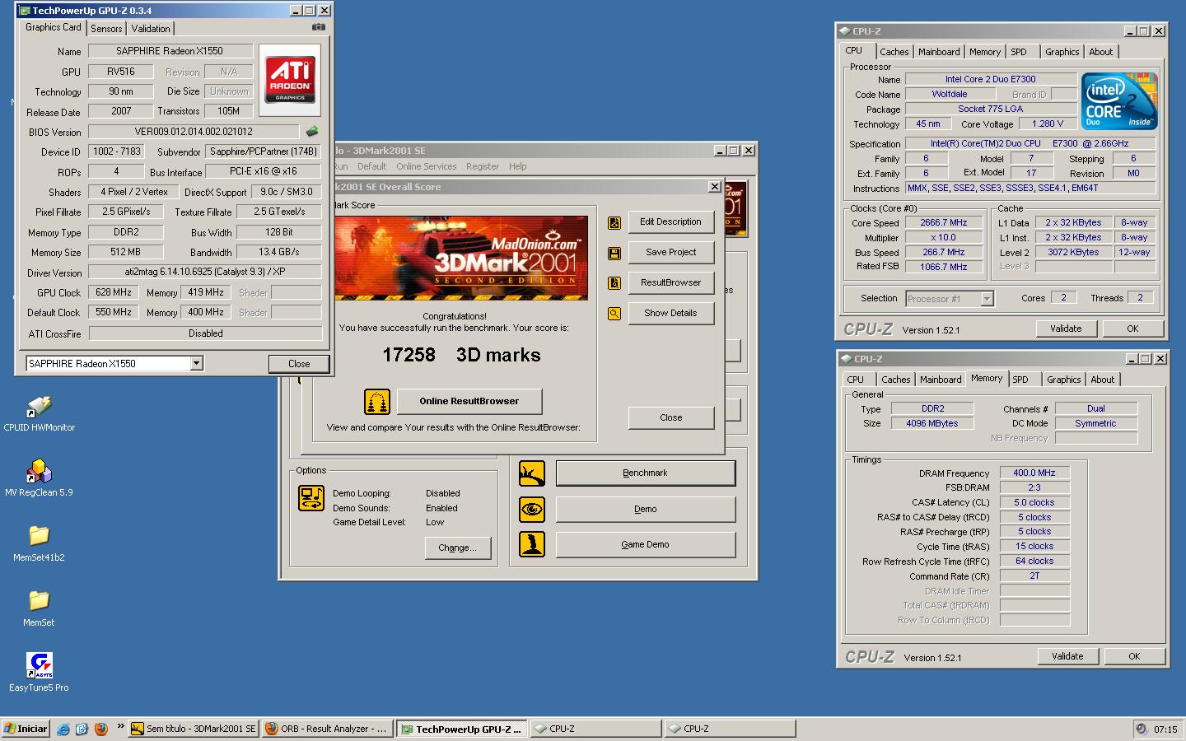Click the Iniciar start button

point(26,729)
